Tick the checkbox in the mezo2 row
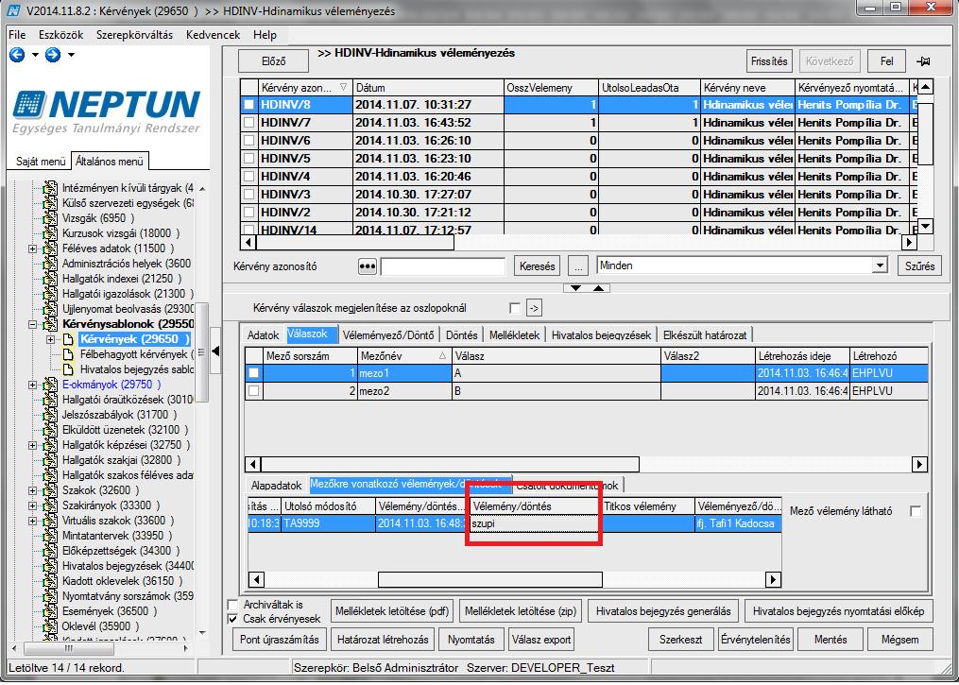The height and width of the screenshot is (685, 959). click(x=253, y=391)
